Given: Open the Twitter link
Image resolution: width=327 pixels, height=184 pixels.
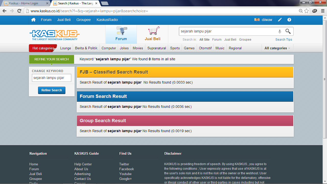Looking at the screenshot, I should 124,164.
